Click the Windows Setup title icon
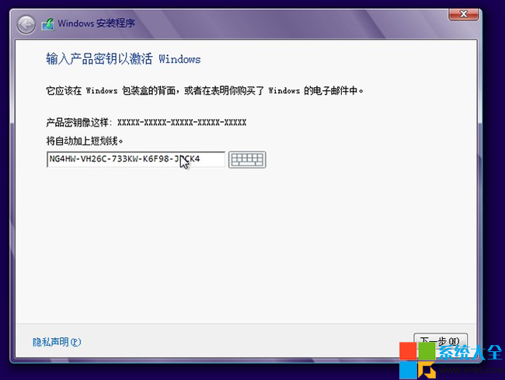This screenshot has height=380, width=505. click(x=48, y=24)
